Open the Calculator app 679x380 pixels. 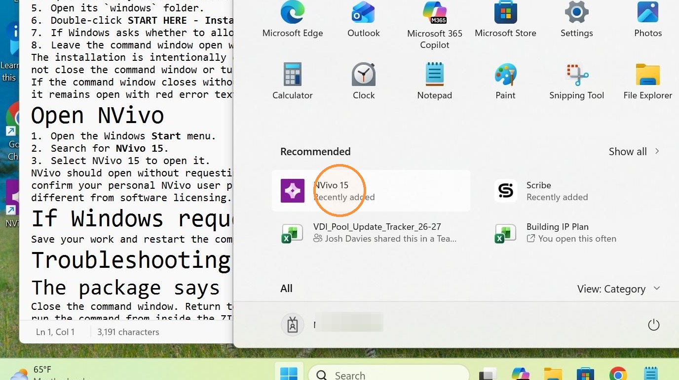click(293, 82)
